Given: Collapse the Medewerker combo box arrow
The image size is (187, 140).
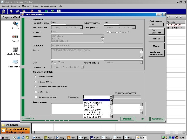Looking at the screenshot, I should pos(111,97).
